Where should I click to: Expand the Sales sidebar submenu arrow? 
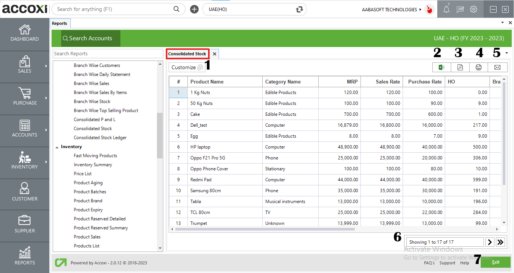46,66
